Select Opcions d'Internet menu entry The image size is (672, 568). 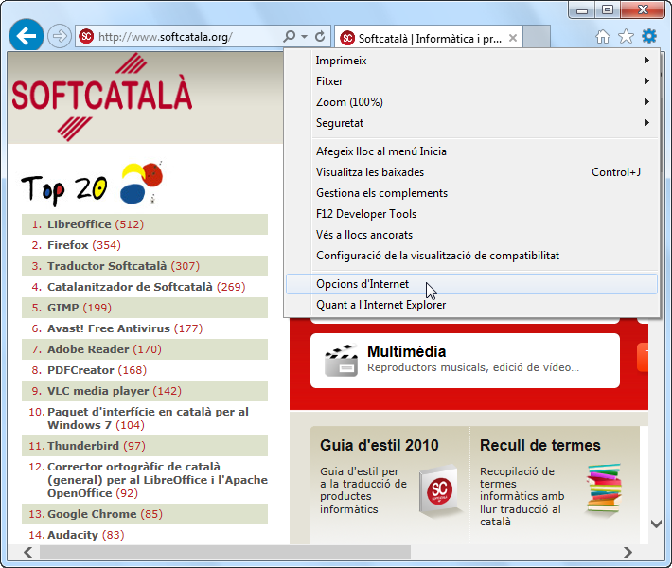[x=363, y=284]
